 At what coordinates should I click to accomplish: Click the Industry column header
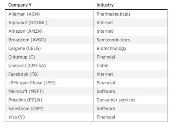pos(105,5)
